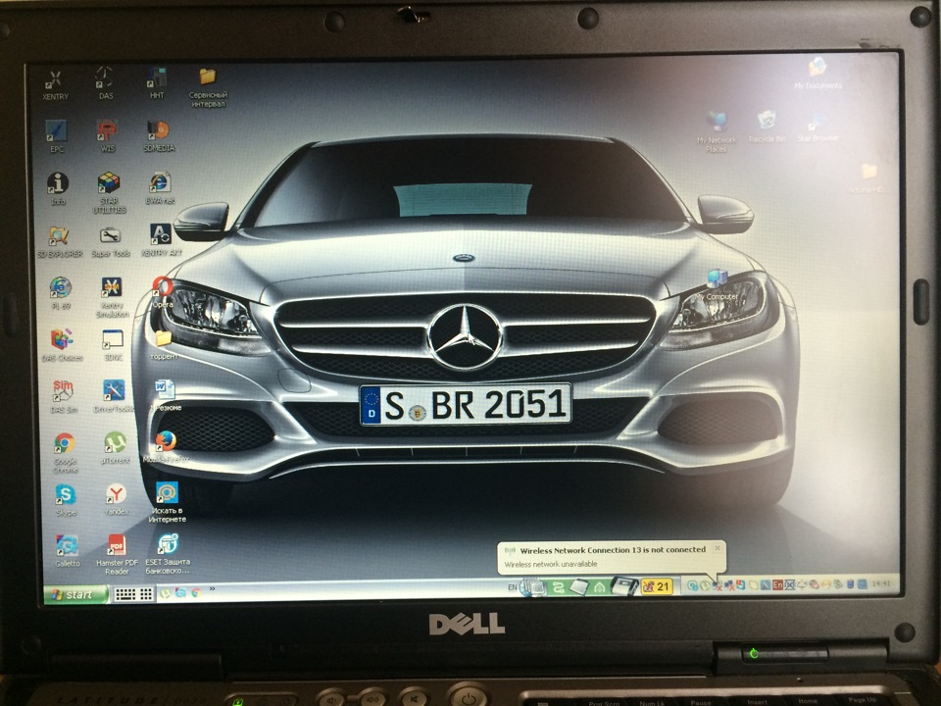Image resolution: width=941 pixels, height=706 pixels.
Task: Open the EWA net shortcut
Action: click(160, 188)
